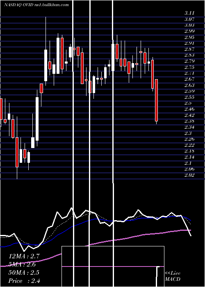Click the 2.59 price axis label
This screenshot has width=205, height=287.
[189, 91]
